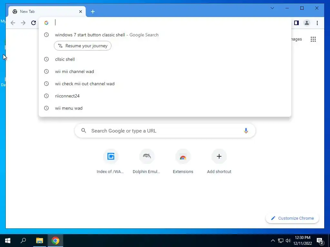Open Chrome's three-dot menu
The image size is (330, 247).
(317, 23)
